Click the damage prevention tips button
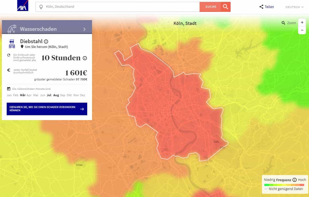The width and height of the screenshot is (309, 197). coord(47,109)
